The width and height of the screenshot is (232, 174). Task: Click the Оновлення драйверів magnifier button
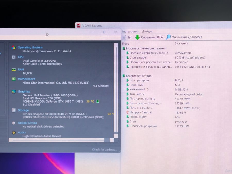(x=184, y=37)
